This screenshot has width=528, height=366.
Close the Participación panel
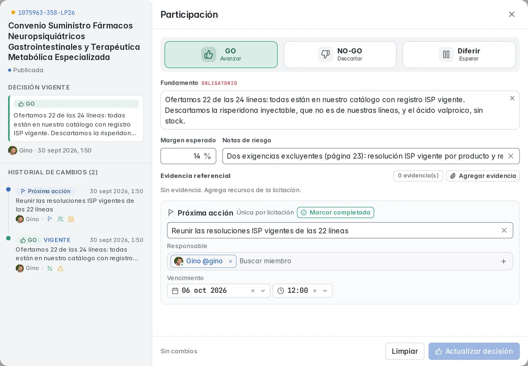[512, 15]
